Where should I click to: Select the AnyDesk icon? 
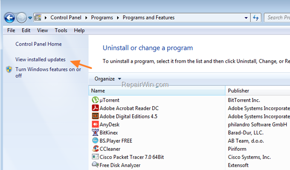pyautogui.click(x=95, y=124)
